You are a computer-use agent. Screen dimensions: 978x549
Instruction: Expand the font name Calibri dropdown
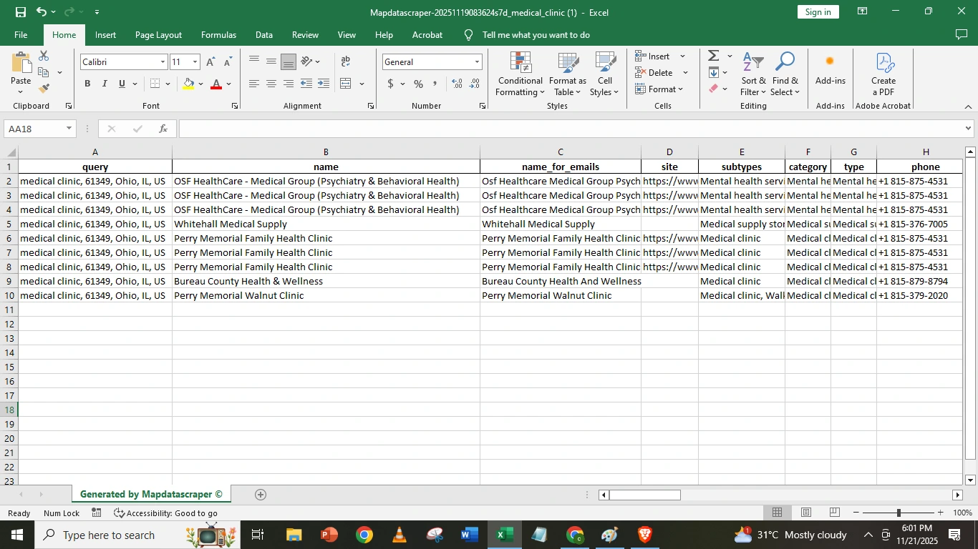pyautogui.click(x=163, y=62)
